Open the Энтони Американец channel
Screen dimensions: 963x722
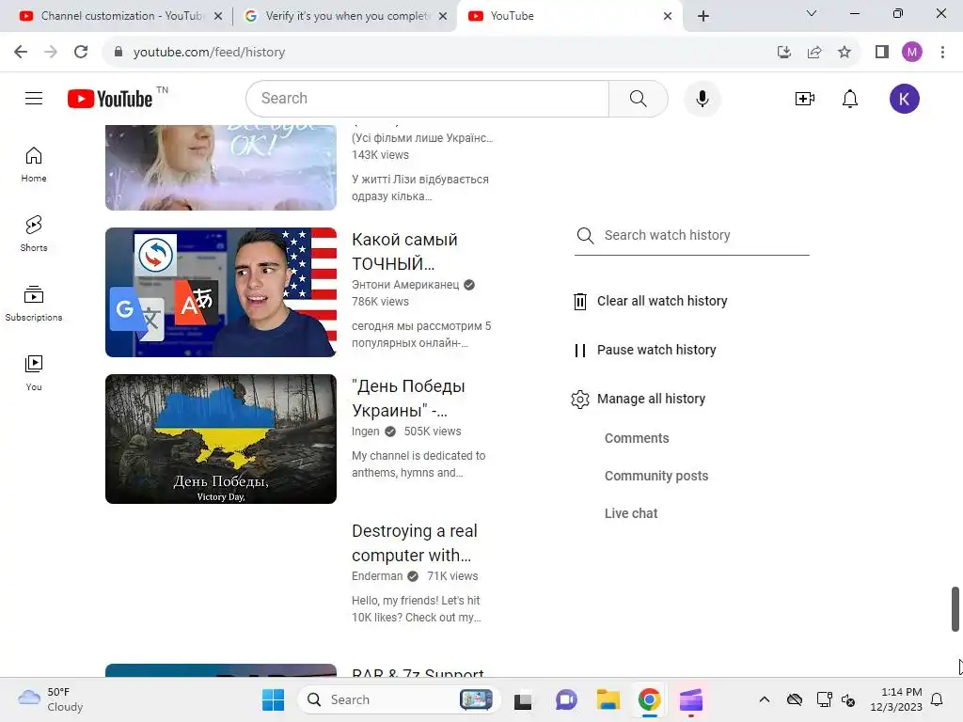coord(405,285)
